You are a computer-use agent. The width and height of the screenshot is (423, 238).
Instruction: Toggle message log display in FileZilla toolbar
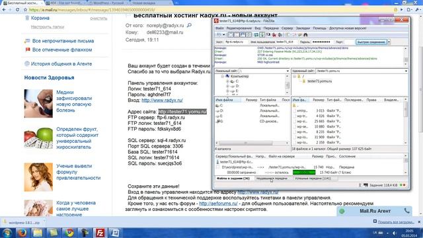point(230,35)
